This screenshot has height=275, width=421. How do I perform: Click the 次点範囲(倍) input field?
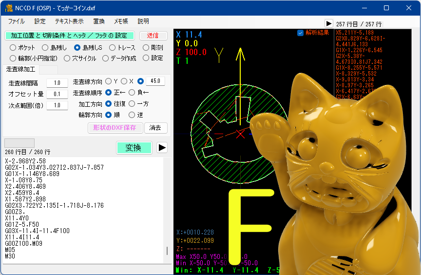tap(57, 105)
